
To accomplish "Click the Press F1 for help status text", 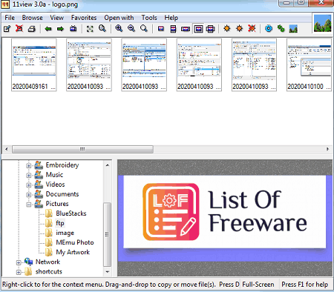I will 305,285.
